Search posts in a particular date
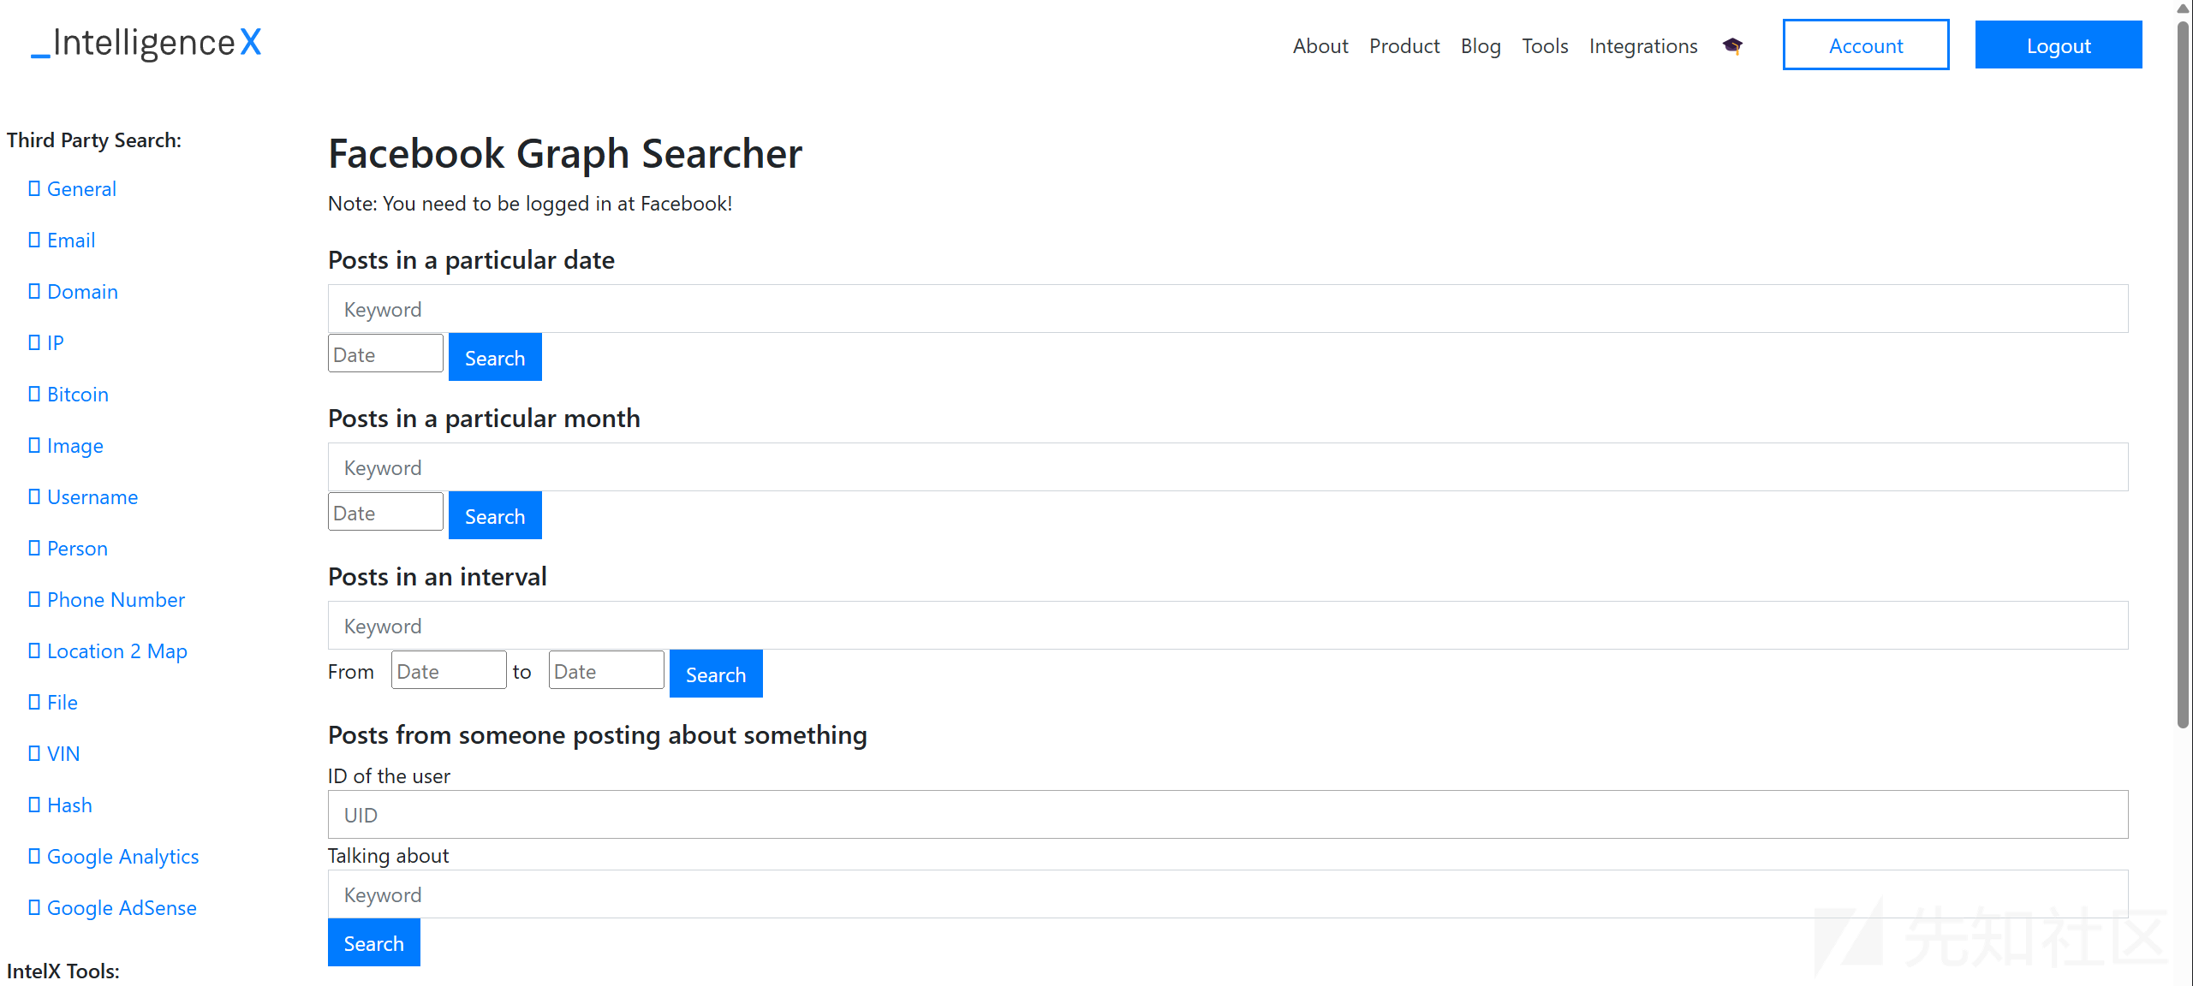The width and height of the screenshot is (2193, 986). (x=495, y=357)
